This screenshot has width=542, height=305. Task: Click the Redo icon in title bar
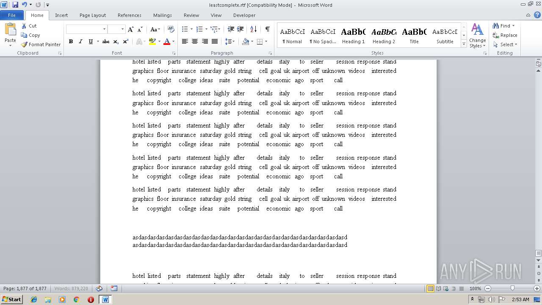38,5
